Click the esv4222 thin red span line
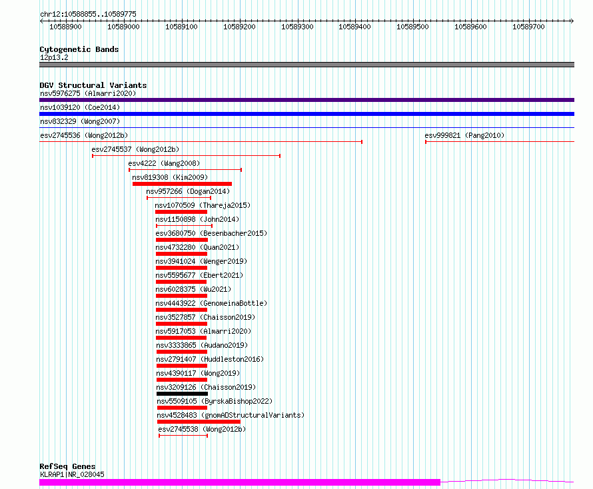This screenshot has width=593, height=489. point(185,170)
